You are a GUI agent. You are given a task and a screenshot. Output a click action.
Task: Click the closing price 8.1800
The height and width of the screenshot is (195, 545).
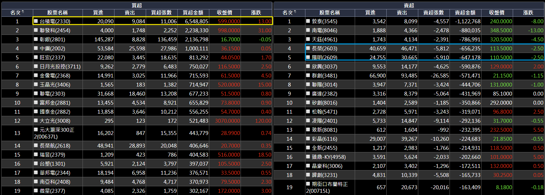tap(504, 187)
